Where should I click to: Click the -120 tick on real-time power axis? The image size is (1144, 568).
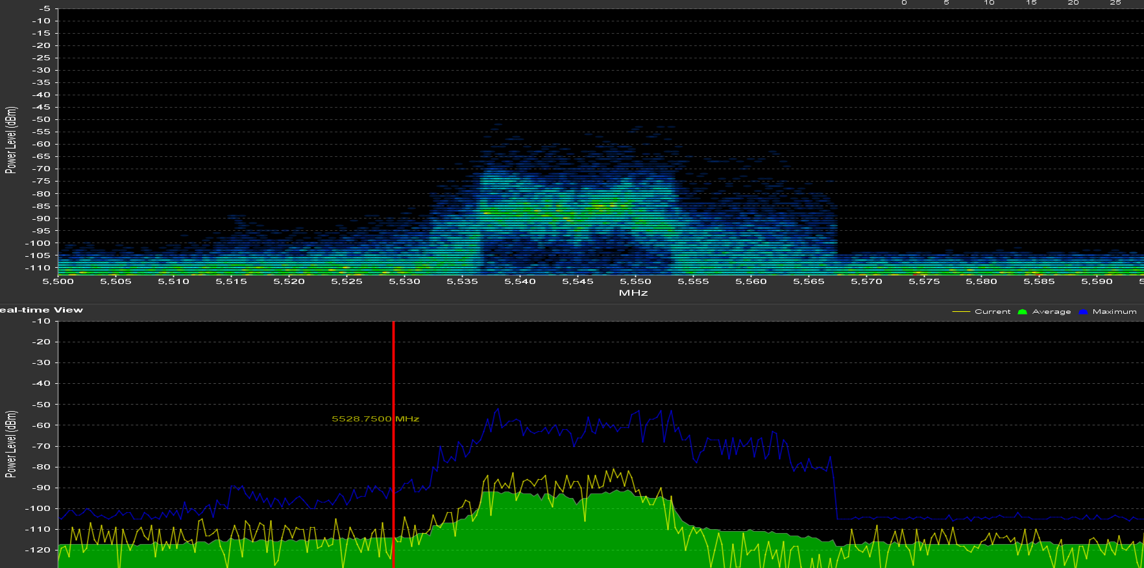coord(38,550)
